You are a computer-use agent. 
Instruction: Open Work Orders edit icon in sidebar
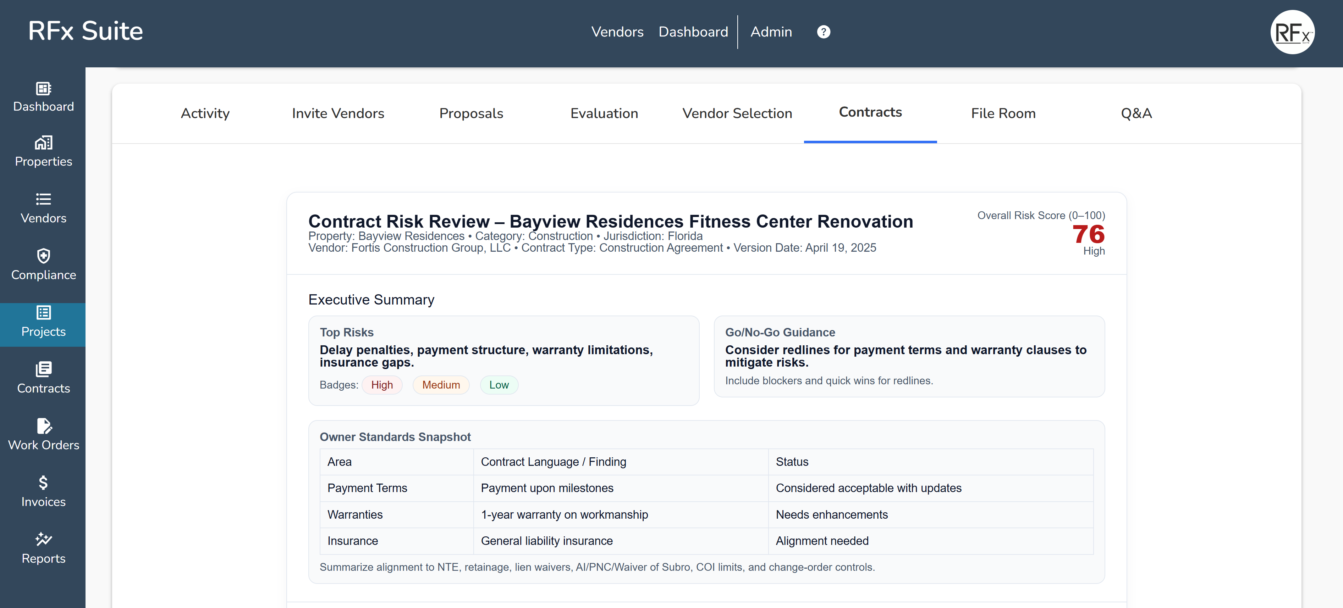click(x=44, y=426)
